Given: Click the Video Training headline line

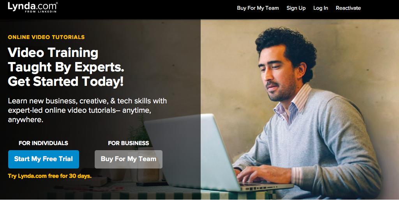Looking at the screenshot, I should pos(53,53).
